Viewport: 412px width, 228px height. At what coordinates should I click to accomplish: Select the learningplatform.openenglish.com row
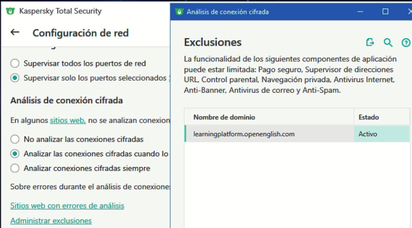pos(297,134)
